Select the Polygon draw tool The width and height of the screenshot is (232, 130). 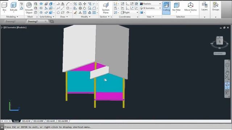tap(58, 13)
